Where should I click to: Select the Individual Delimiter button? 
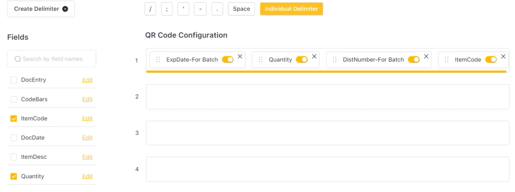point(291,9)
